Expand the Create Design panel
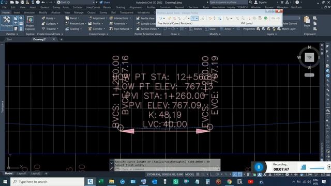The width and height of the screenshot is (331, 186). pos(99,34)
